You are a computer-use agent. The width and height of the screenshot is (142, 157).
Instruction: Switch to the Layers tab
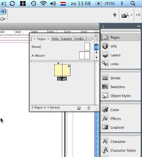pos(67,39)
